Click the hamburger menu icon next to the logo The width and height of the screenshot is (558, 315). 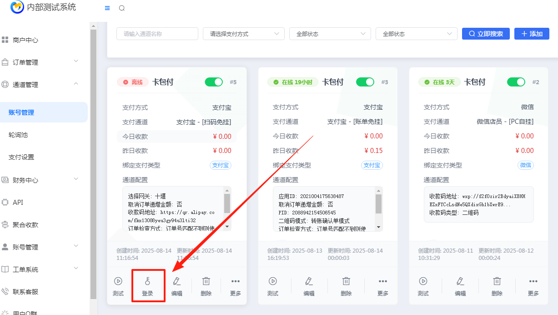pos(107,8)
